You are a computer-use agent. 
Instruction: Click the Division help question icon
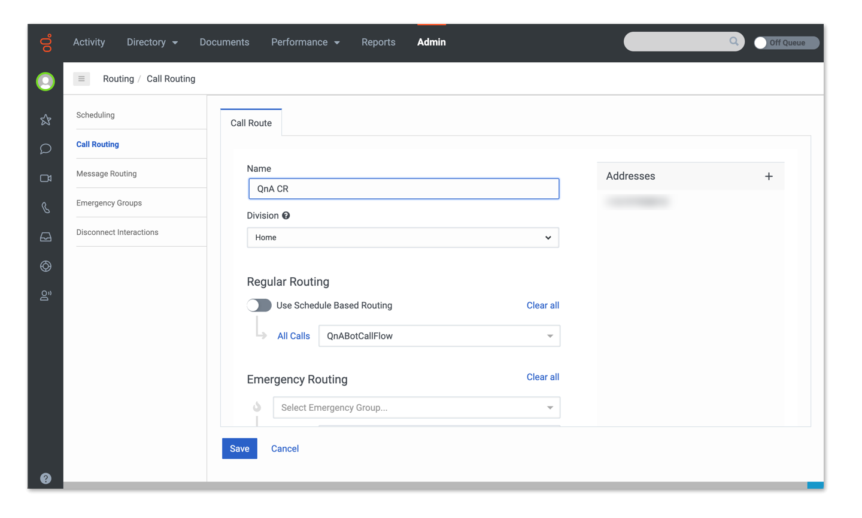point(286,216)
